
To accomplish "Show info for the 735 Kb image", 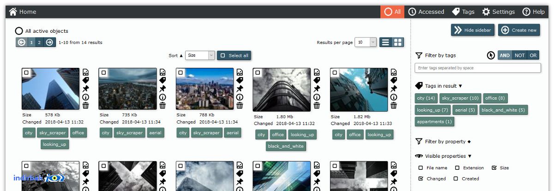I will click(x=163, y=97).
